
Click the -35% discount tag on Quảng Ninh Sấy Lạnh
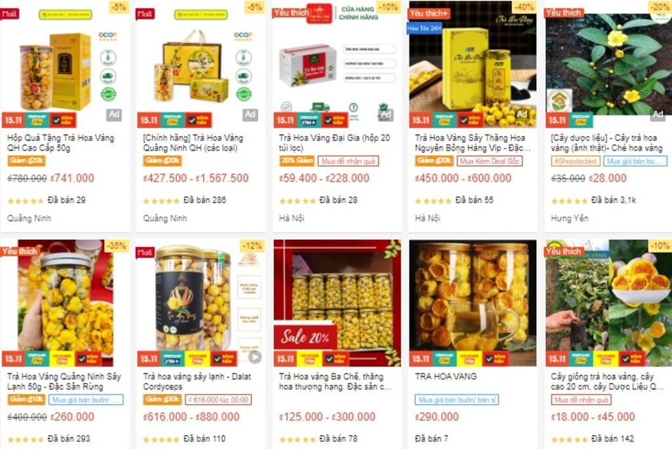(x=116, y=246)
